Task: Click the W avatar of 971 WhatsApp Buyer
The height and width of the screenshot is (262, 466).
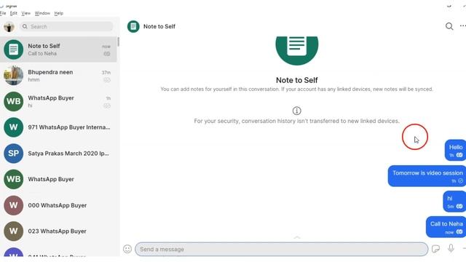Action: [13, 127]
